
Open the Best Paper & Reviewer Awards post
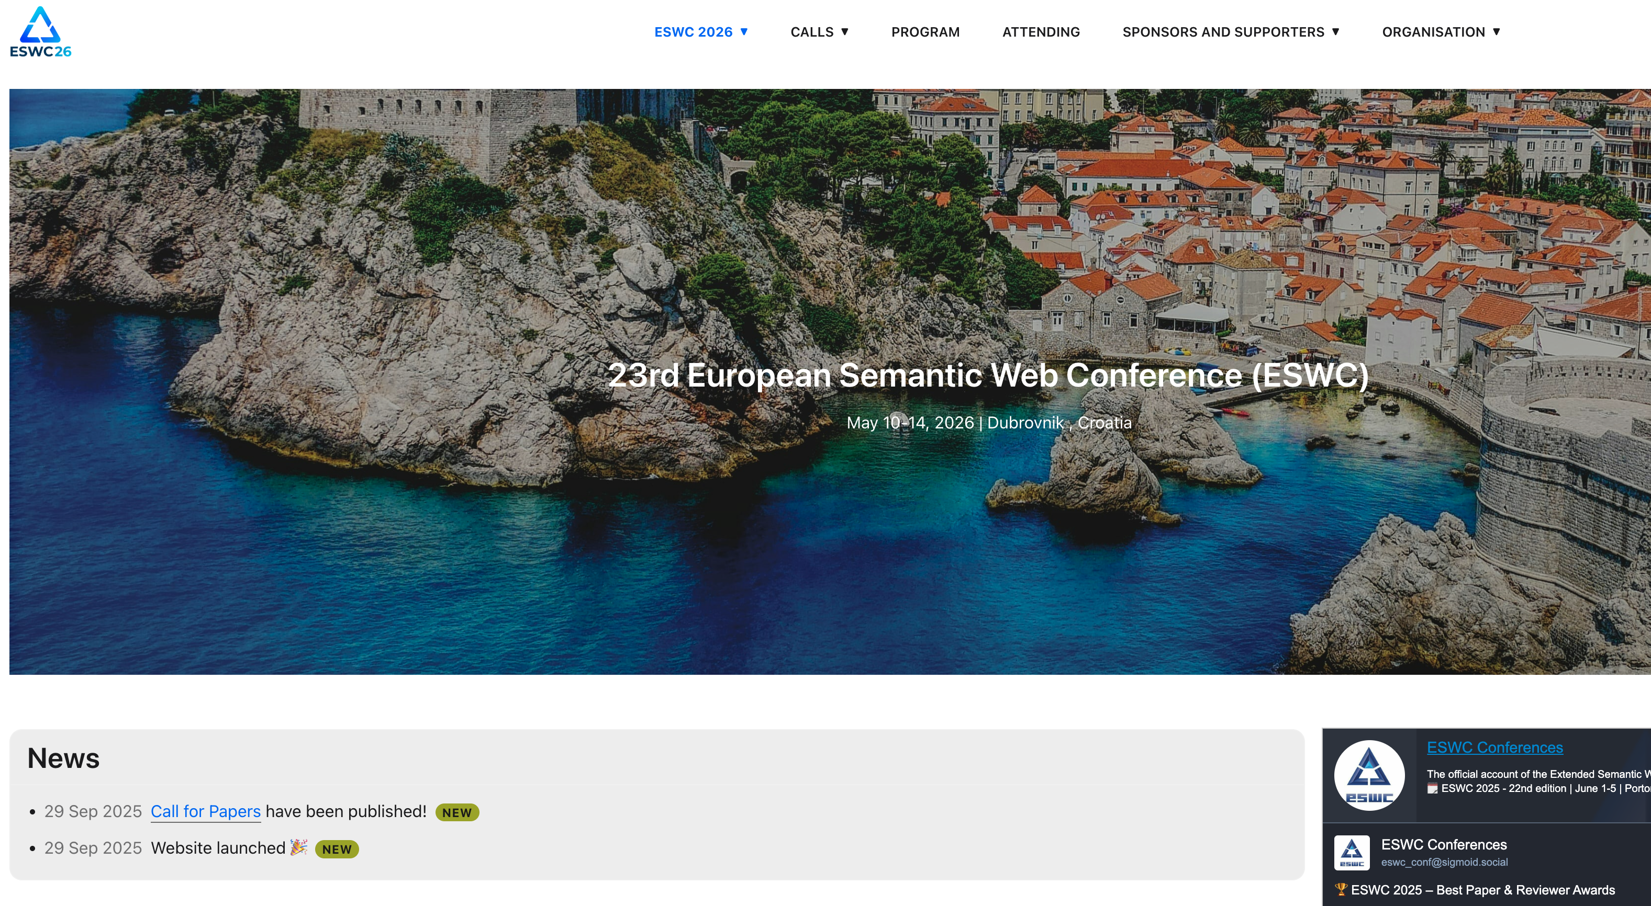click(1482, 889)
